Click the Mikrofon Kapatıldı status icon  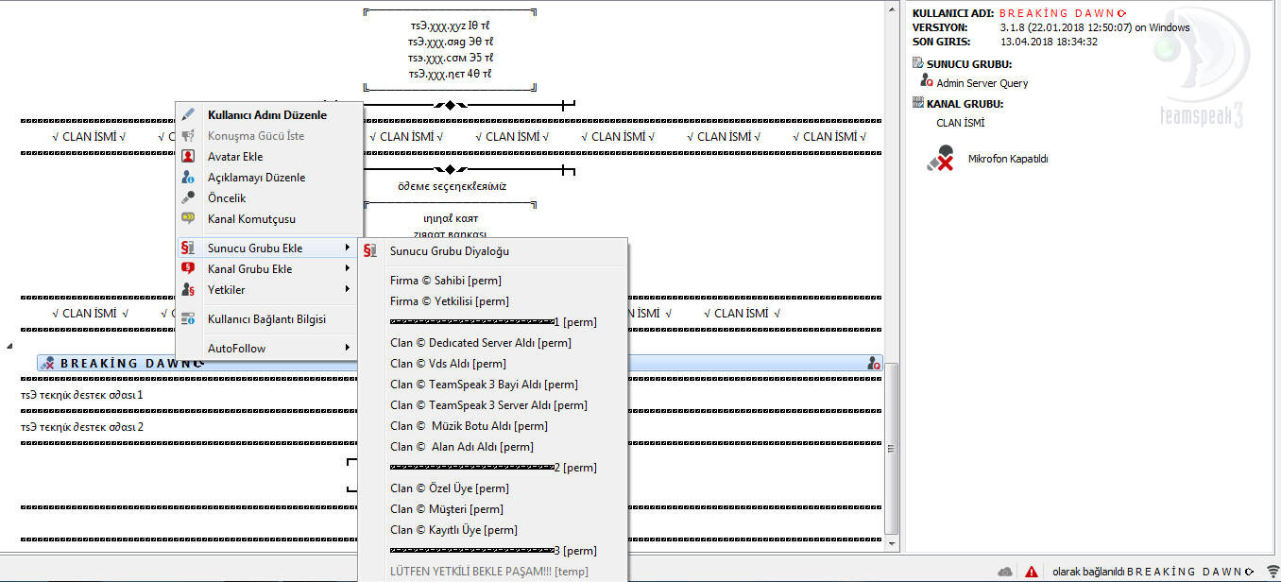coord(940,159)
